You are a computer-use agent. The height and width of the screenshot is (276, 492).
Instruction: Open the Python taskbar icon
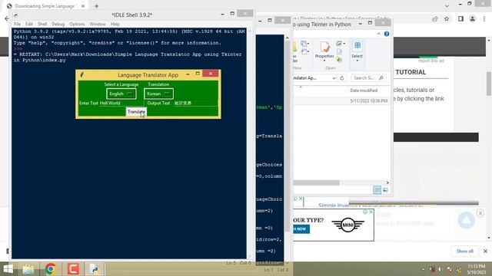95,269
